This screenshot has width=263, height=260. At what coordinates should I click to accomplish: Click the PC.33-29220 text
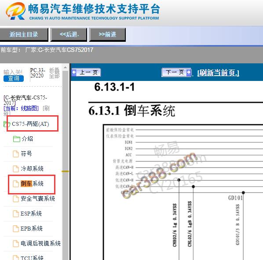[37, 73]
